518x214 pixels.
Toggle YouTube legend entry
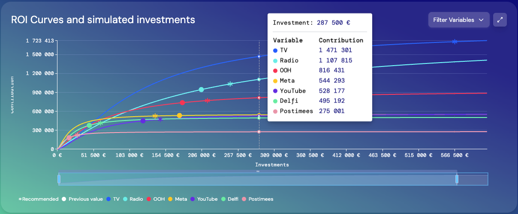pos(204,199)
